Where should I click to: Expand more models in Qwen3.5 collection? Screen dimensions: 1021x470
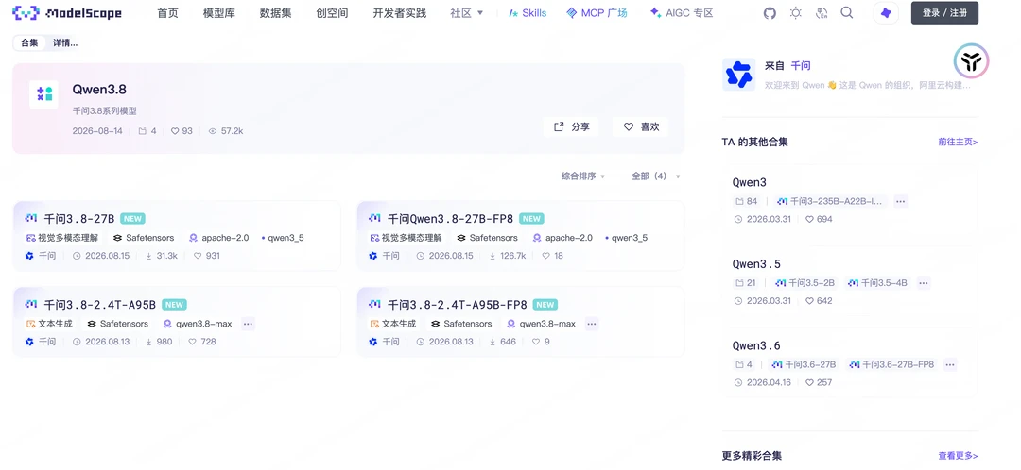click(924, 283)
